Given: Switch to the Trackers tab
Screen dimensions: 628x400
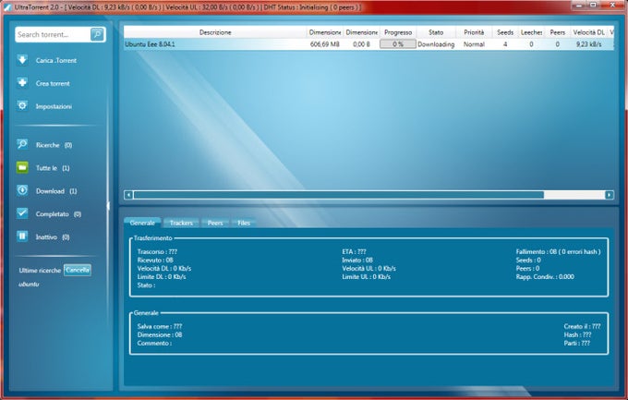Looking at the screenshot, I should pos(181,223).
